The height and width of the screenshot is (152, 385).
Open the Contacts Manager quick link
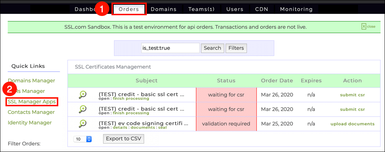pyautogui.click(x=31, y=112)
